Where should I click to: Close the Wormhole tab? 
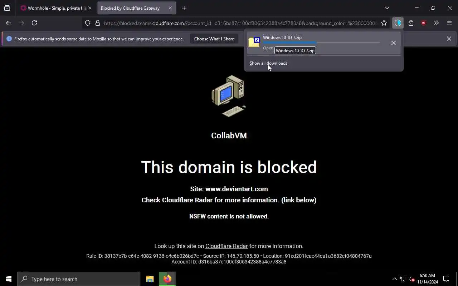90,8
